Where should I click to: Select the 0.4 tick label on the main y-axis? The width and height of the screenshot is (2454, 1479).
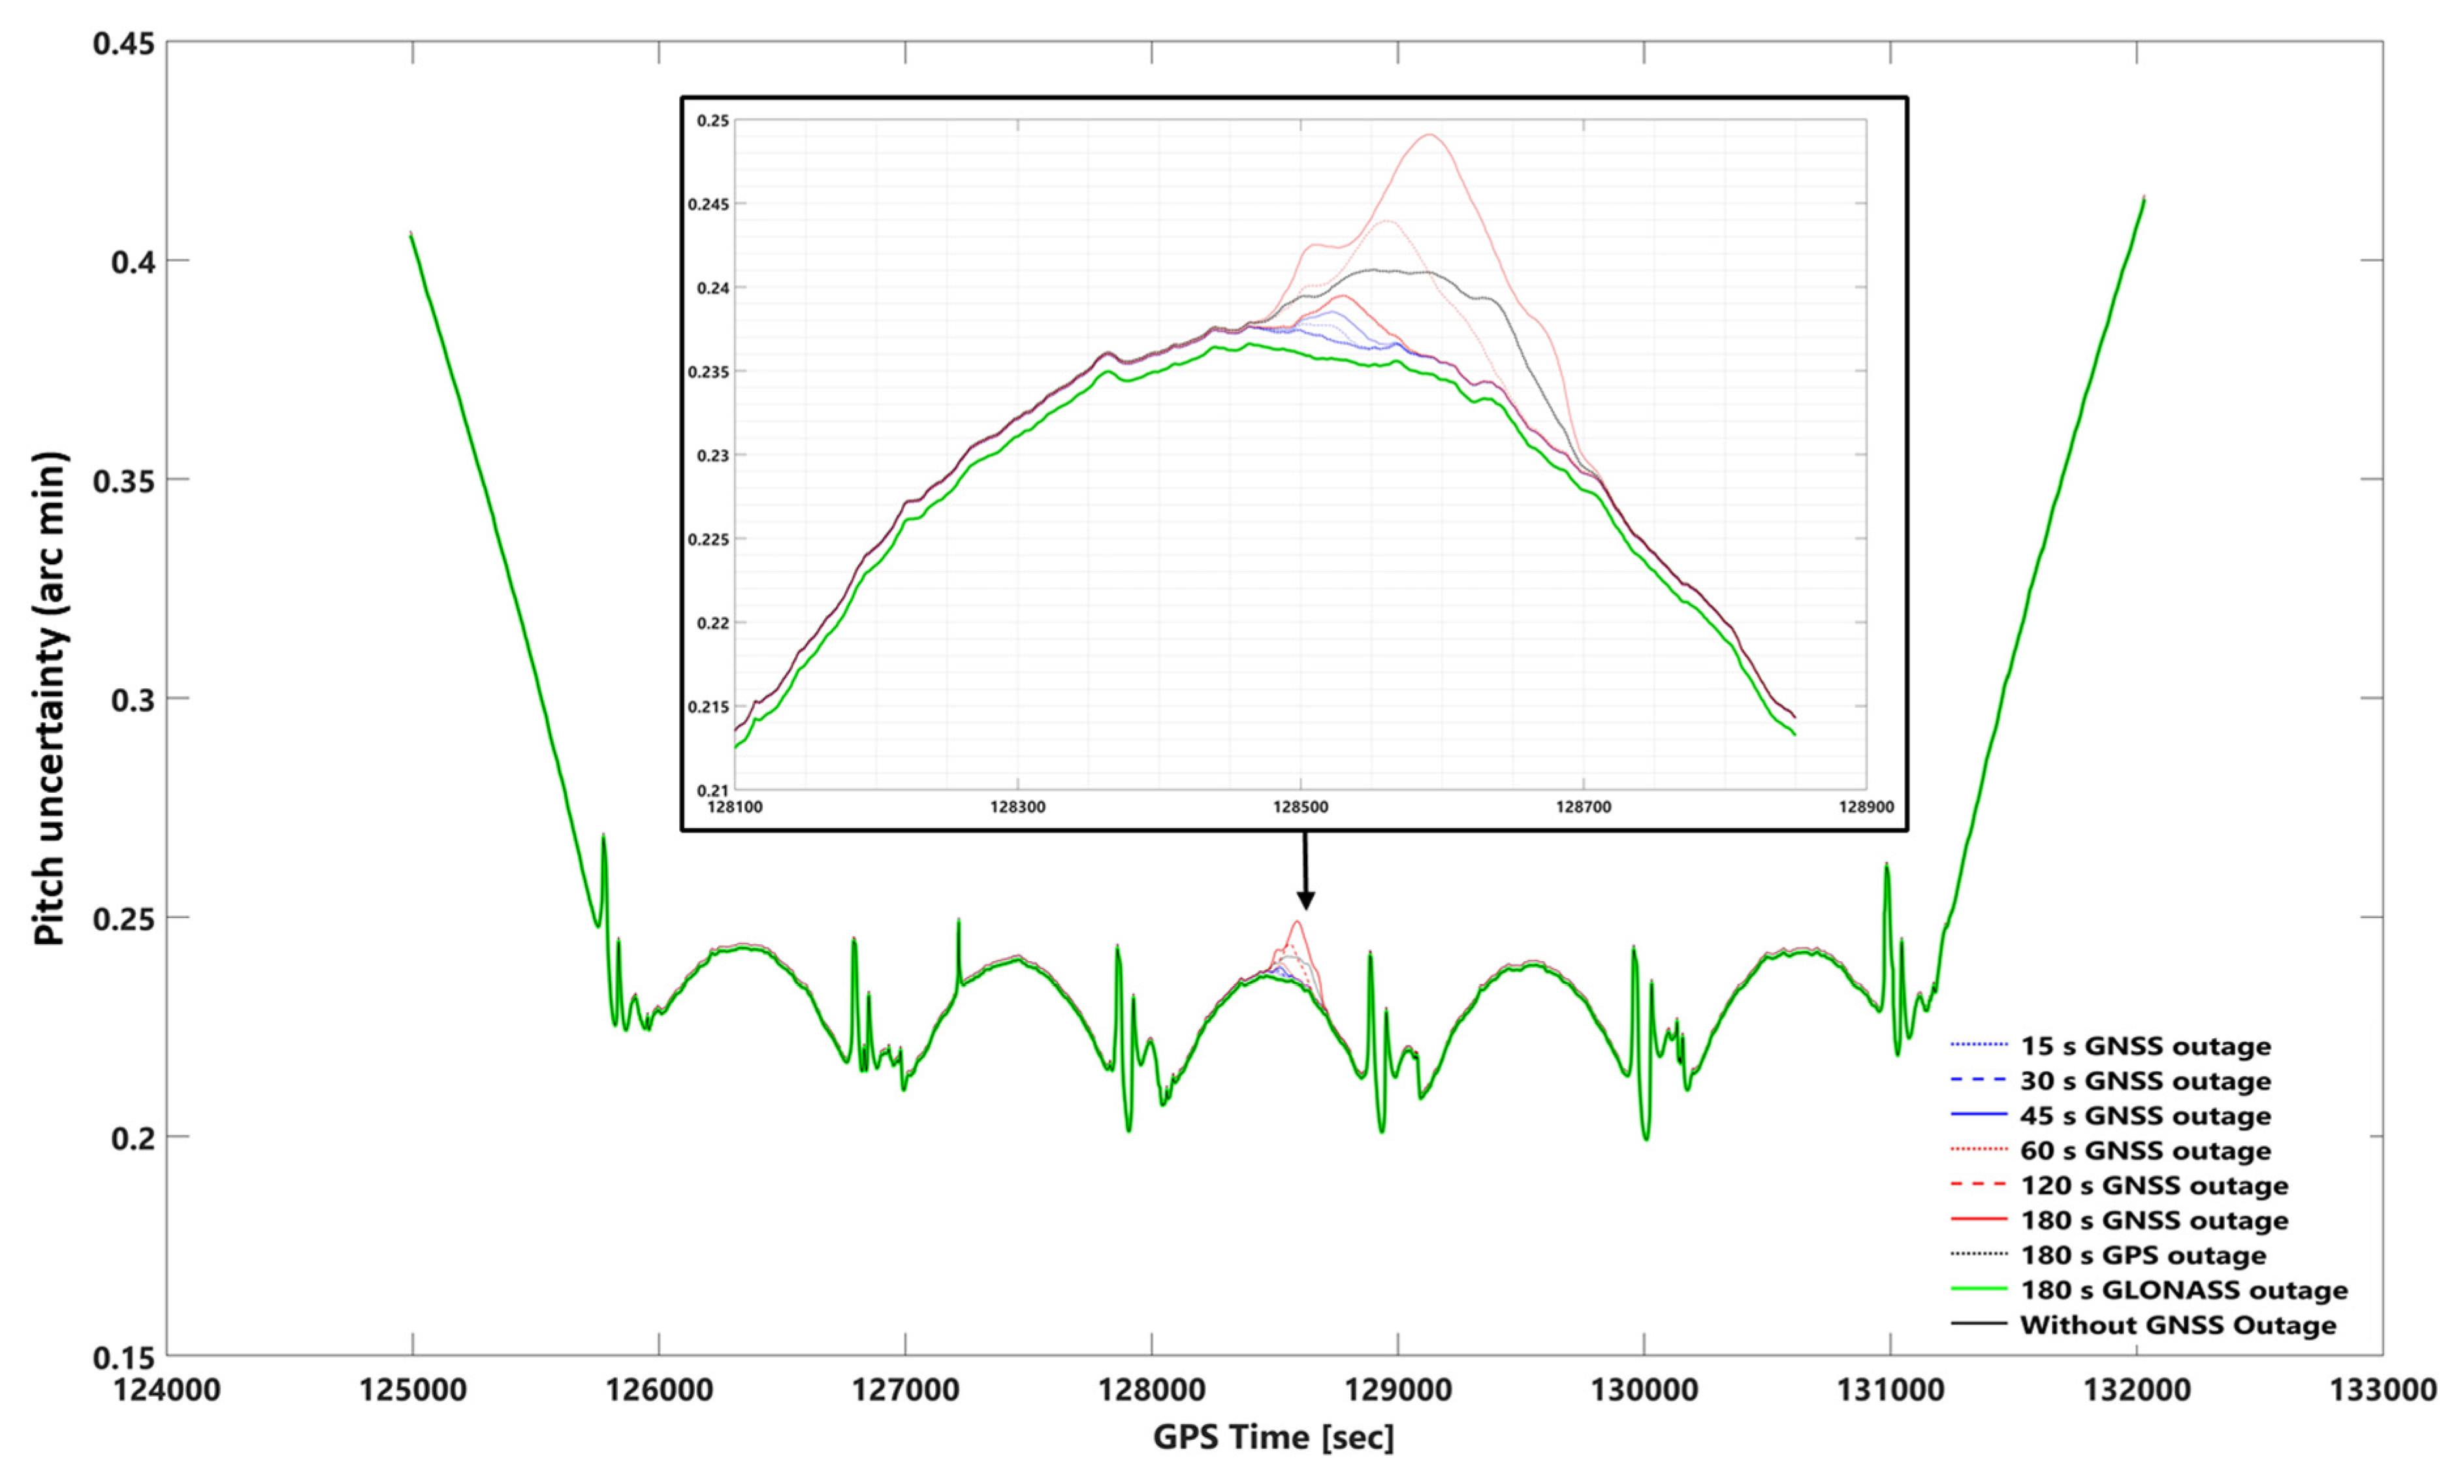click(133, 262)
